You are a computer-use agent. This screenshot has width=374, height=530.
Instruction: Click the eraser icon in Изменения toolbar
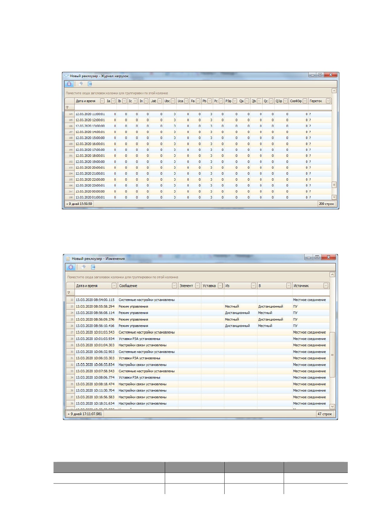tap(83, 267)
